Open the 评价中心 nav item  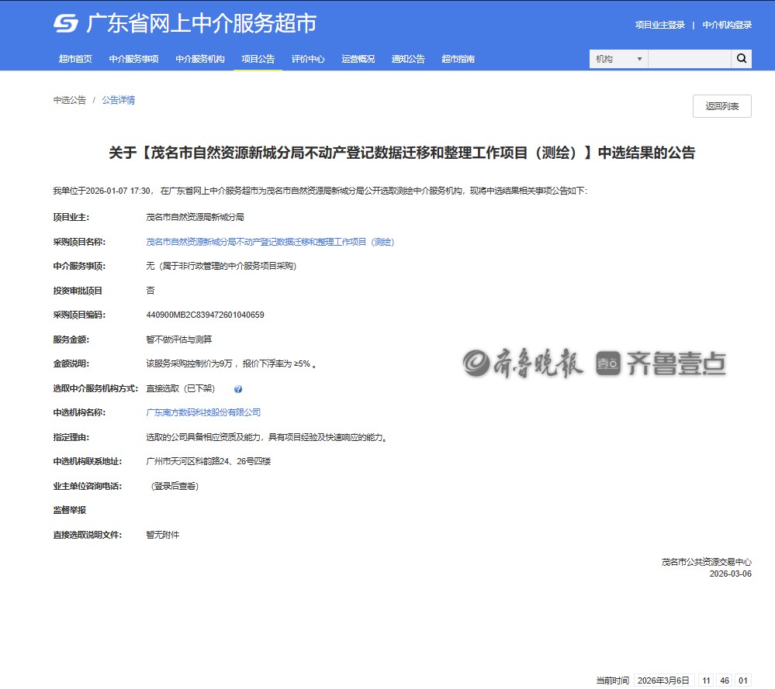click(308, 59)
